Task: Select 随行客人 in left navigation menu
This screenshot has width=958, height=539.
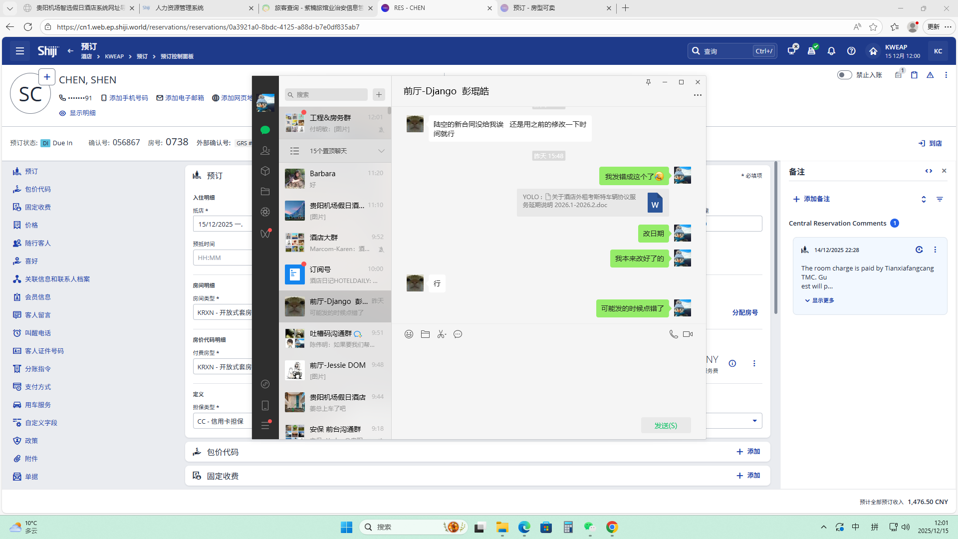Action: (x=37, y=243)
